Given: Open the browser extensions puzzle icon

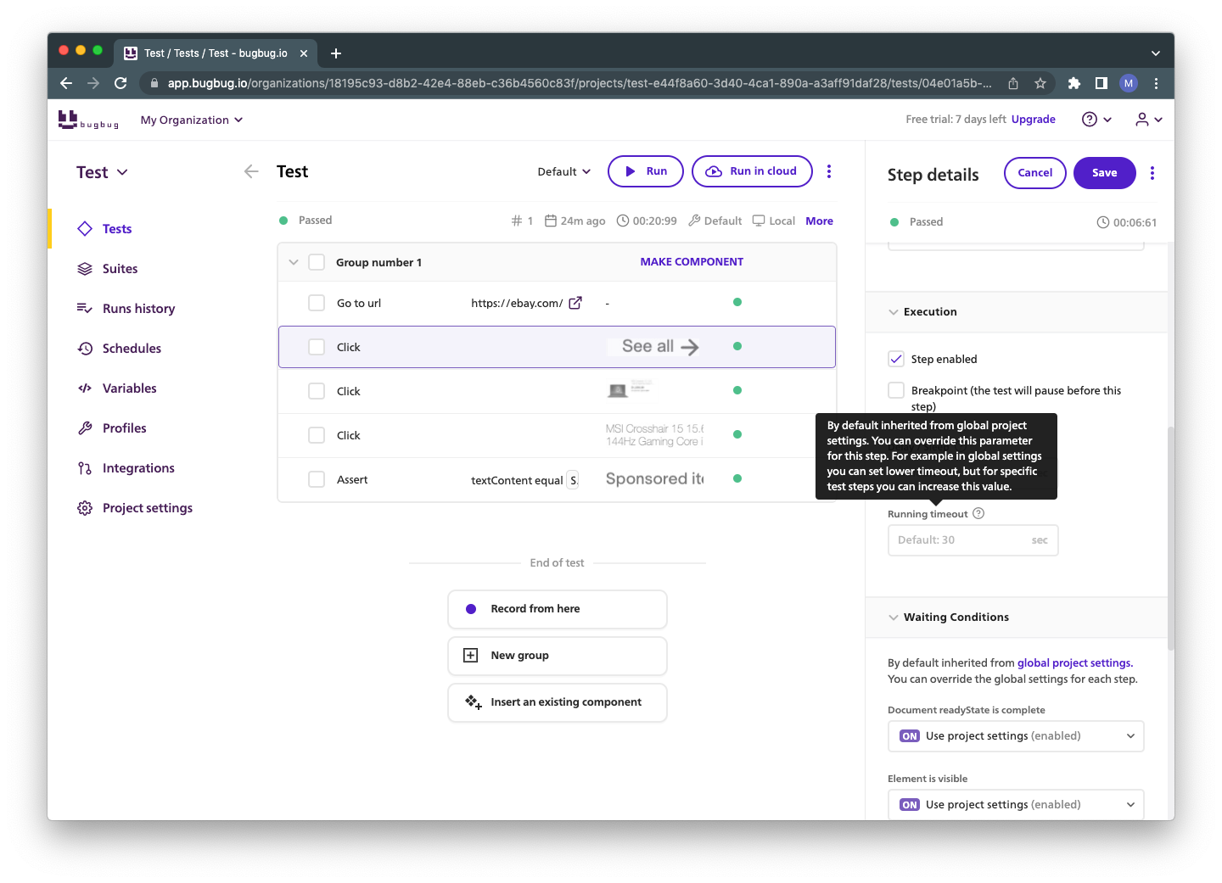Looking at the screenshot, I should coord(1074,83).
